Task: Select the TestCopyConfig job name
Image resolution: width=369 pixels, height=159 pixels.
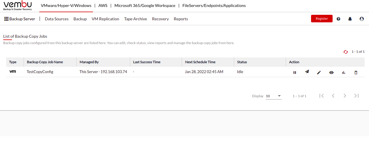Action: coord(40,72)
